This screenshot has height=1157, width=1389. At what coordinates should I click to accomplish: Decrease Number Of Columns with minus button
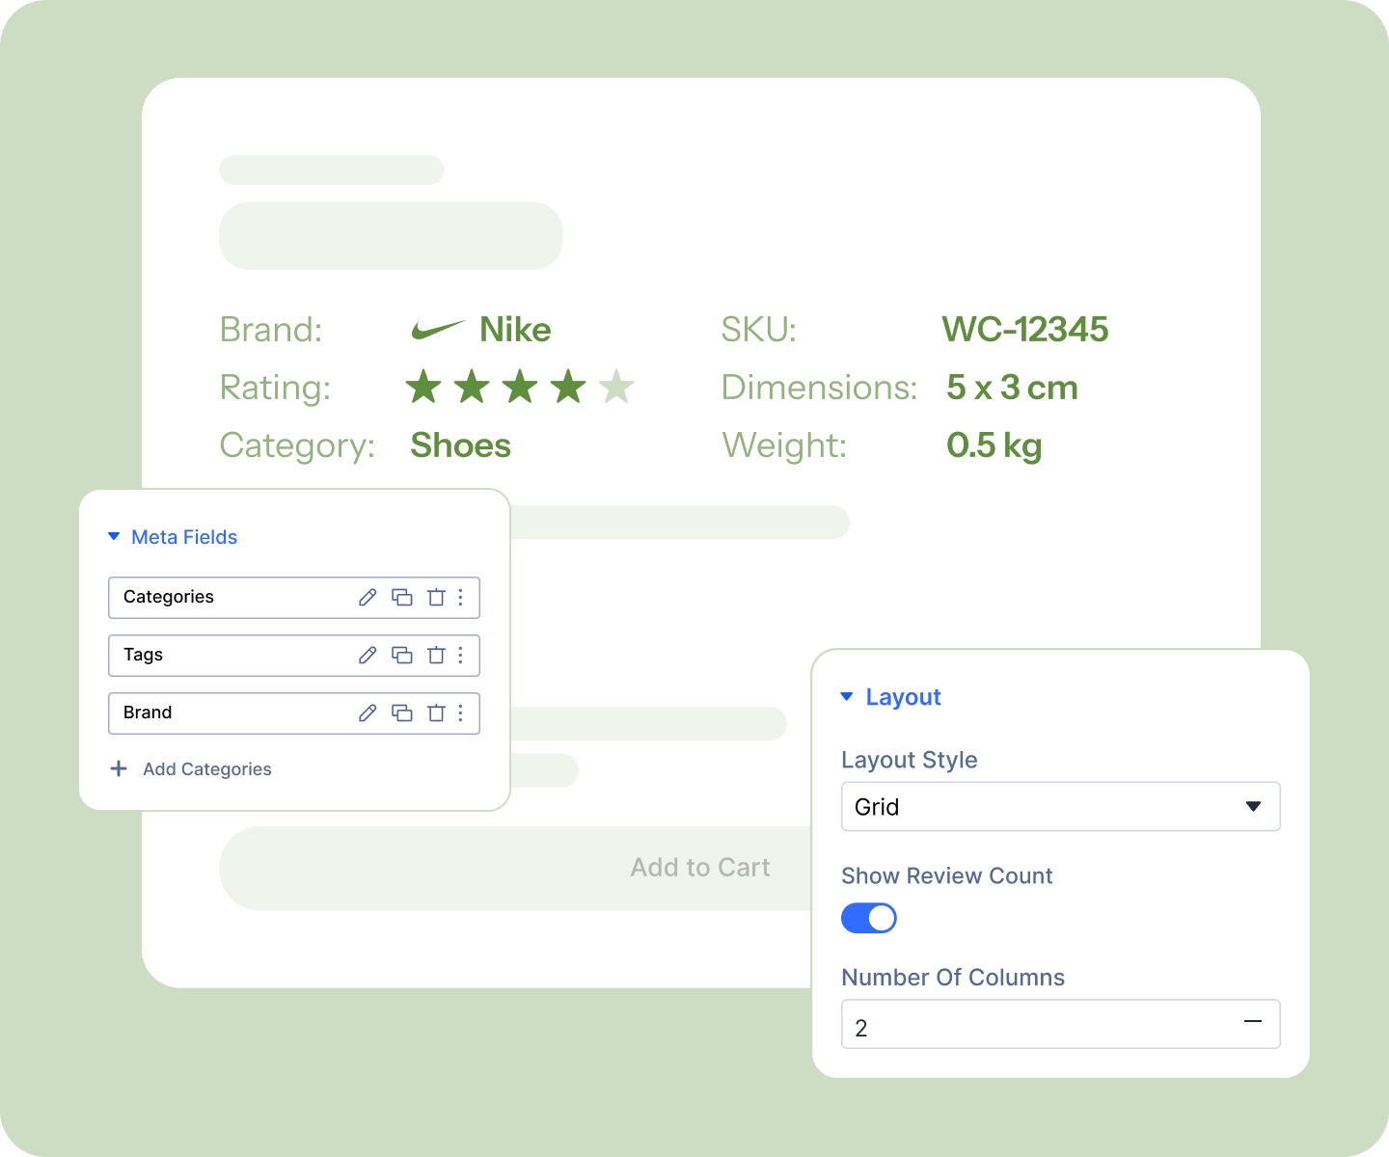[1253, 1022]
